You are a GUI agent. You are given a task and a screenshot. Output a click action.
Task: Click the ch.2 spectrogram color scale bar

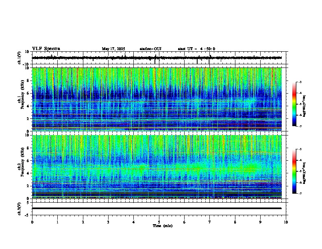294,171
